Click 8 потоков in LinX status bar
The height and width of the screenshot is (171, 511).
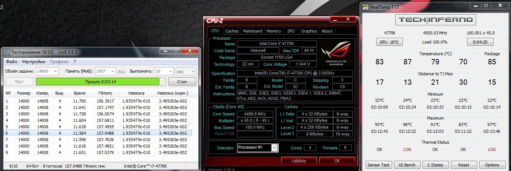click(x=53, y=166)
